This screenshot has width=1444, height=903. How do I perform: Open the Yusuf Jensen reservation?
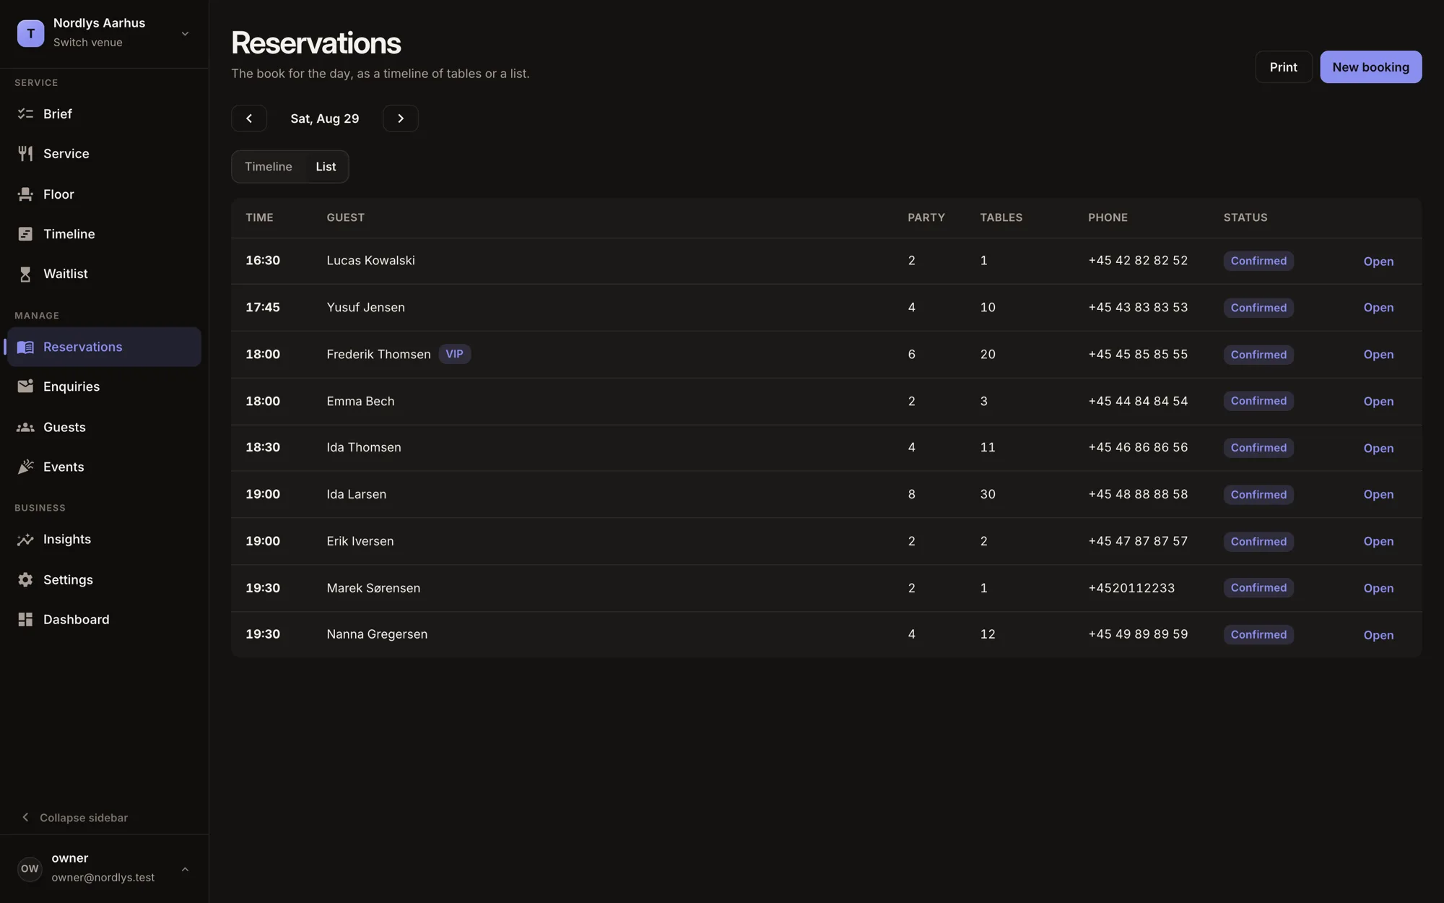tap(1378, 308)
